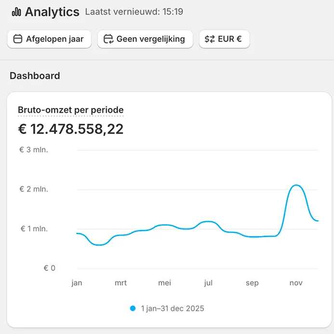Open the EUR € currency selector
This screenshot has width=334, height=334.
pyautogui.click(x=224, y=39)
